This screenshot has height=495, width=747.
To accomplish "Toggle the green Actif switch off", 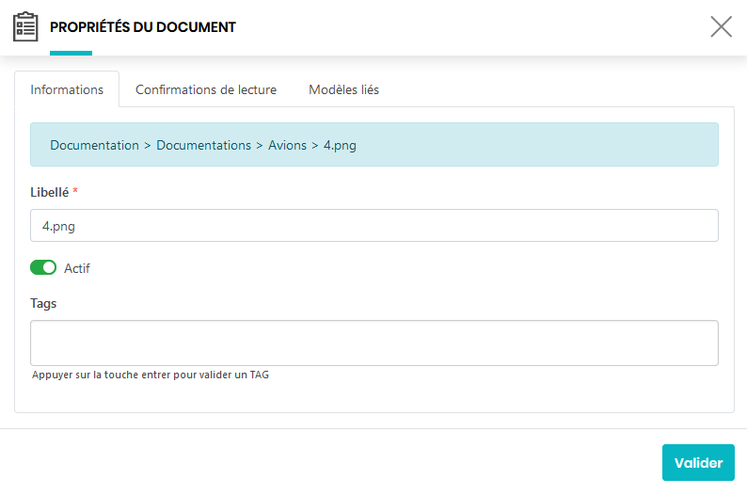I will [43, 268].
